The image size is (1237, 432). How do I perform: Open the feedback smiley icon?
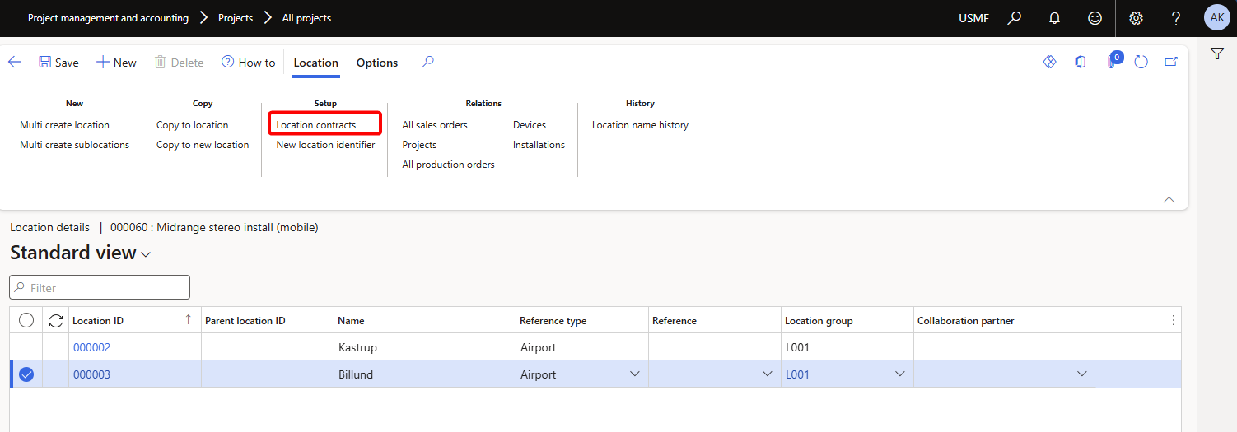coord(1095,18)
